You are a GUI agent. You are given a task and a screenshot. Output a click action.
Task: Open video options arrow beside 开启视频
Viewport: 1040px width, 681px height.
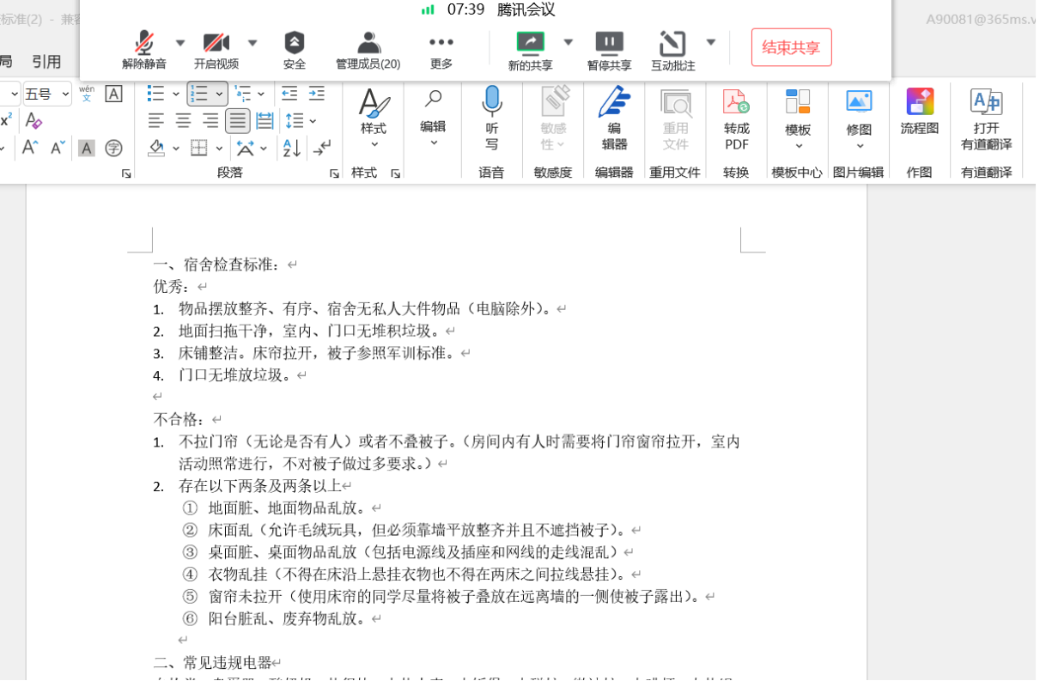(252, 42)
